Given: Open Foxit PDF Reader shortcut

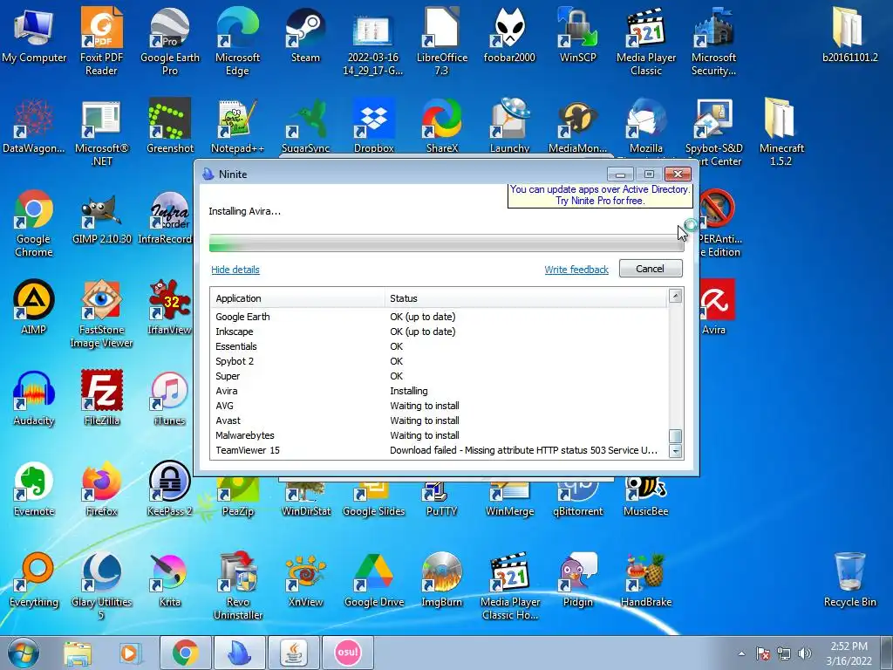Looking at the screenshot, I should coord(101,41).
